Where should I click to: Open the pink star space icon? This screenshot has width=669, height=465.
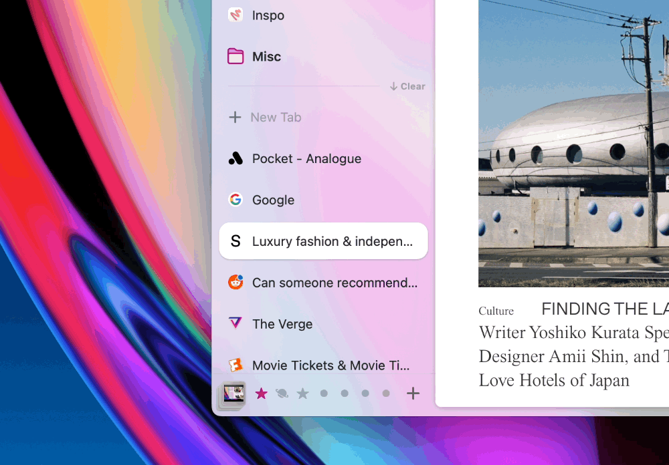pos(261,394)
